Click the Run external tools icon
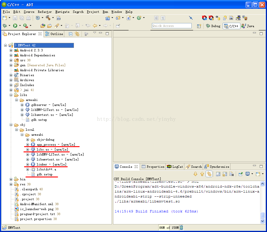This screenshot has width=267, height=232. 25,26
